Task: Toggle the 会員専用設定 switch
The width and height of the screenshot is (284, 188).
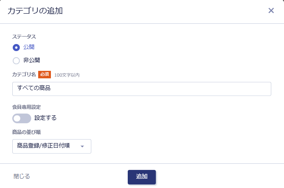Action: [22, 118]
